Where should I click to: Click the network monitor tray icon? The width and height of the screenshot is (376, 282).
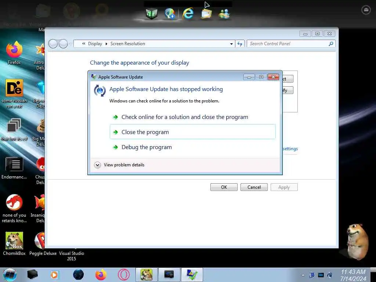(x=321, y=275)
